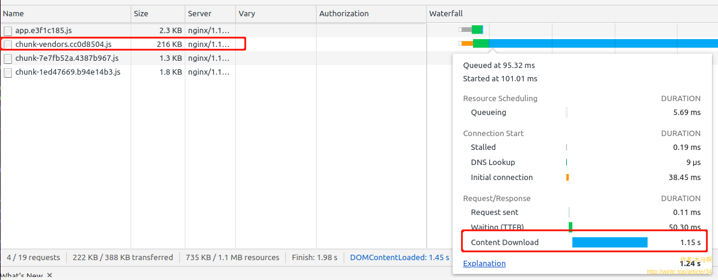Screen dimensions: 718x280
Task: Open the What's New drawer tab
Action: 22,276
